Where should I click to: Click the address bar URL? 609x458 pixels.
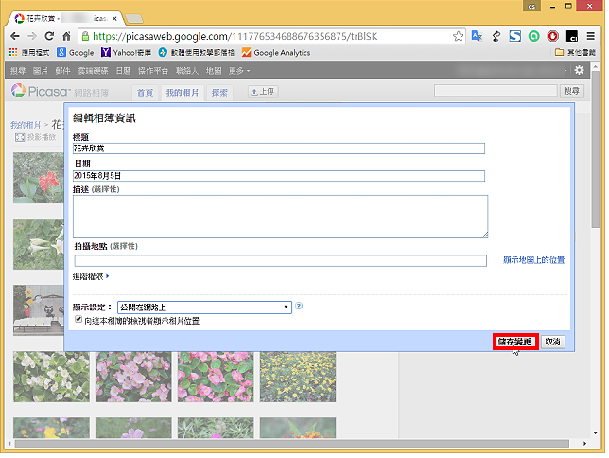235,37
